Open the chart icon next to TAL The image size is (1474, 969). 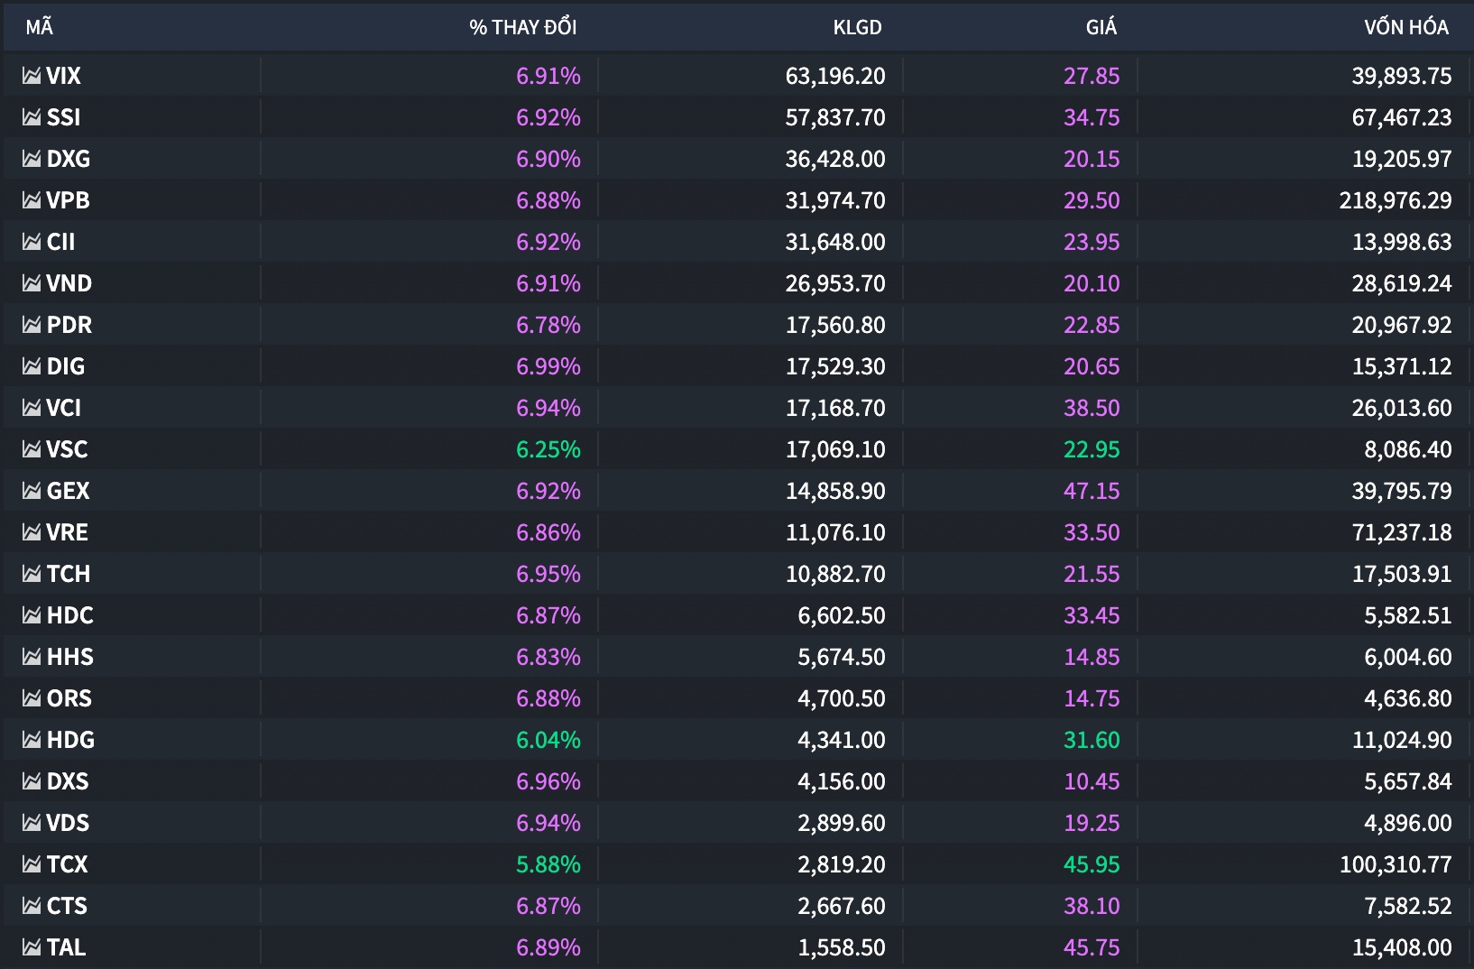(32, 947)
